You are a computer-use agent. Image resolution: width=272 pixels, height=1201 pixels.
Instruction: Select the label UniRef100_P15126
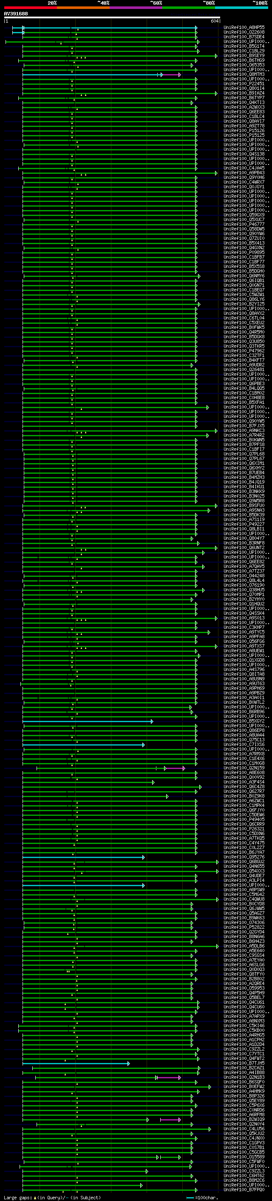pos(244,130)
